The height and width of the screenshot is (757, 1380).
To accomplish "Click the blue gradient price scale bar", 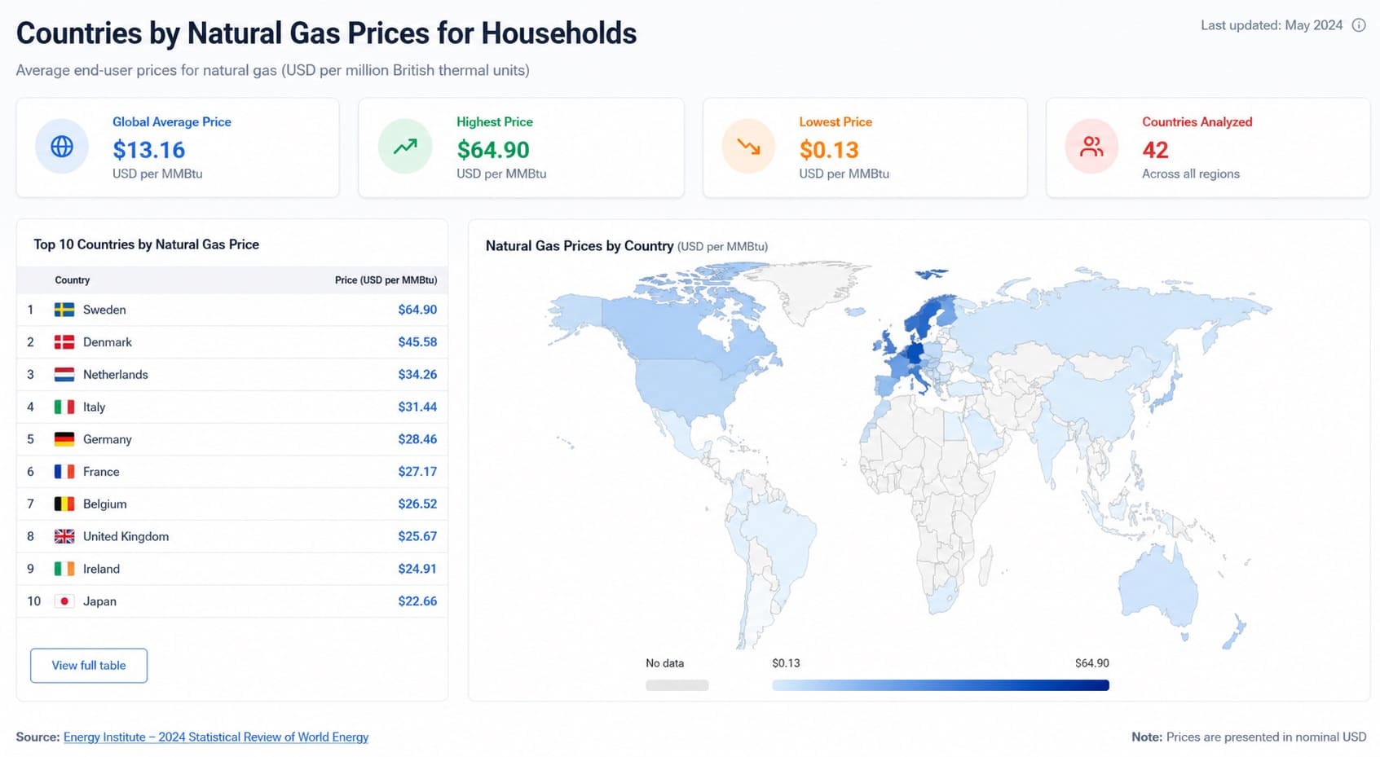I will [x=941, y=685].
